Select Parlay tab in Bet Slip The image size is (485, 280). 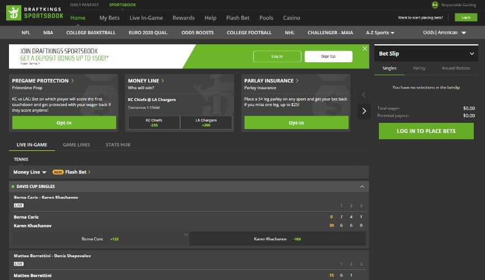point(419,68)
